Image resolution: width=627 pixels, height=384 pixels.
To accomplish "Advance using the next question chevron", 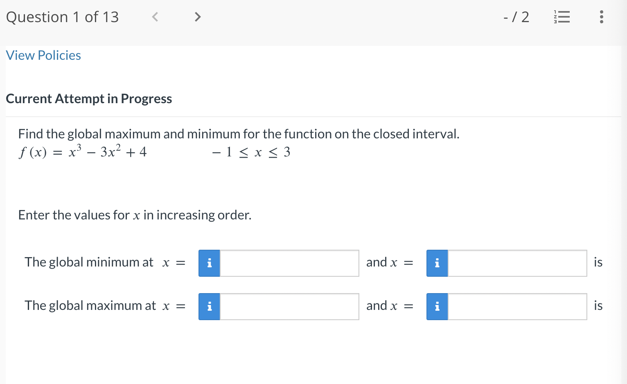I will coord(197,17).
